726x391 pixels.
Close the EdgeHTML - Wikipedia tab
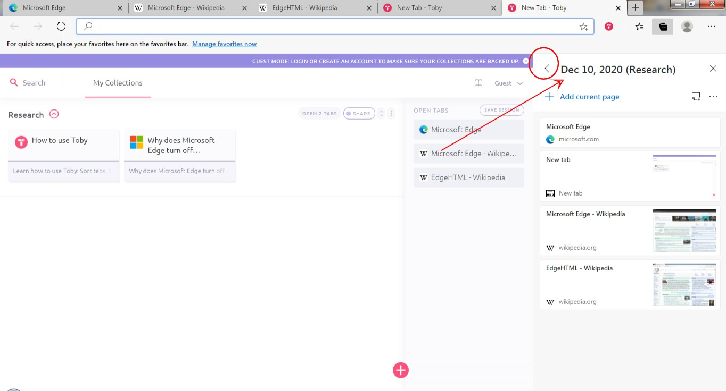(x=368, y=8)
